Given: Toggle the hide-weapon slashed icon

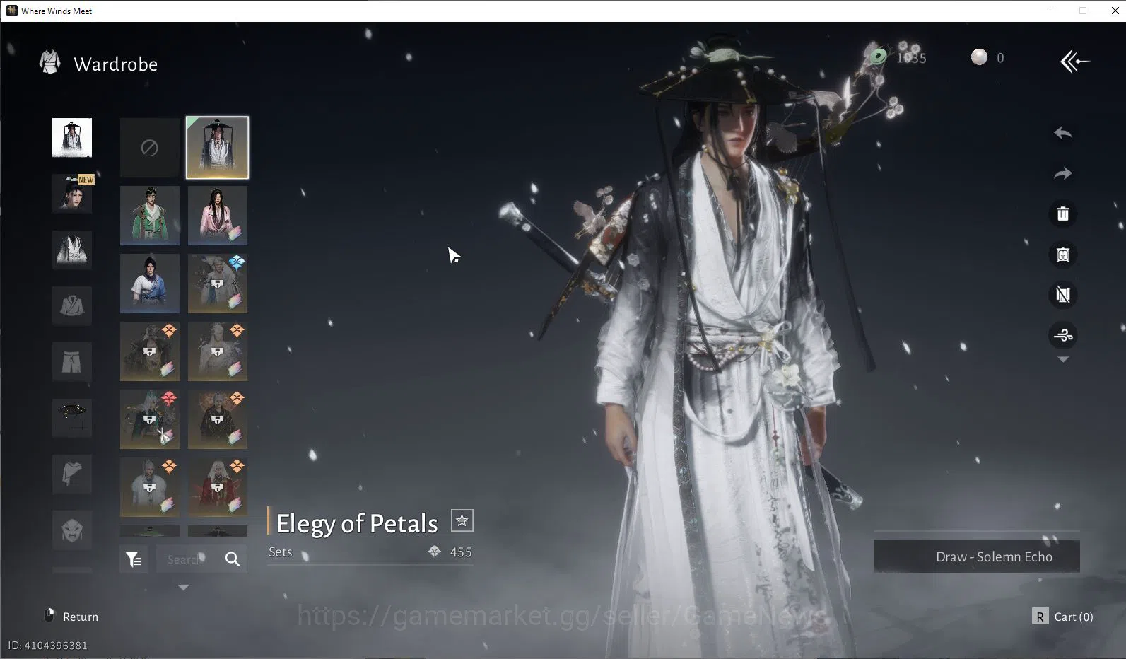Looking at the screenshot, I should (x=1063, y=295).
